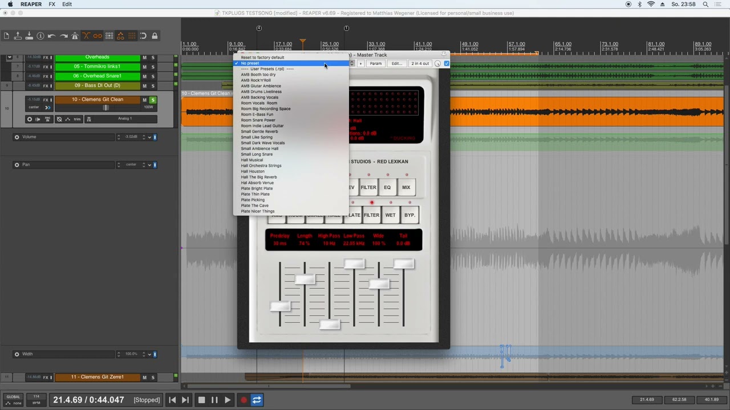Viewport: 730px width, 410px height.
Task: Open Volume envelope dropdown arrow
Action: point(149,137)
